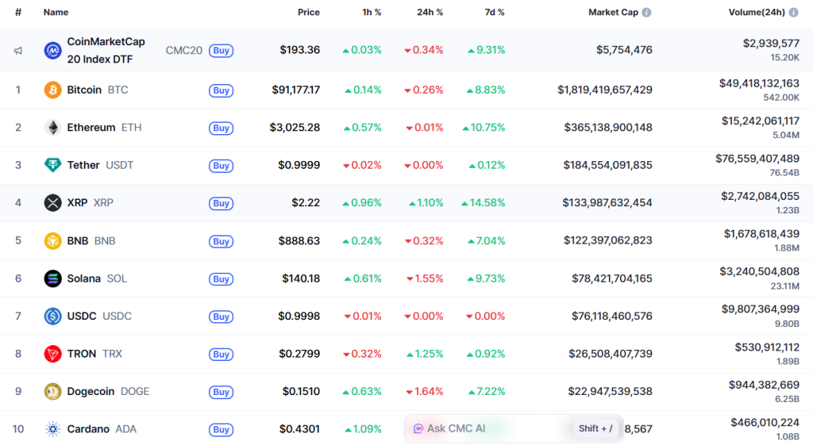Click the Solana logo icon
The image size is (813, 445).
click(52, 278)
